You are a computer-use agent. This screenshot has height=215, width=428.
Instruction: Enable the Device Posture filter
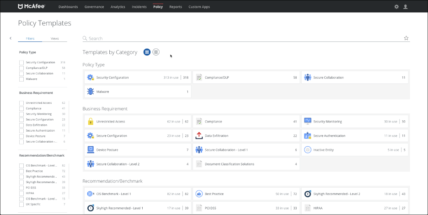[x=21, y=136]
